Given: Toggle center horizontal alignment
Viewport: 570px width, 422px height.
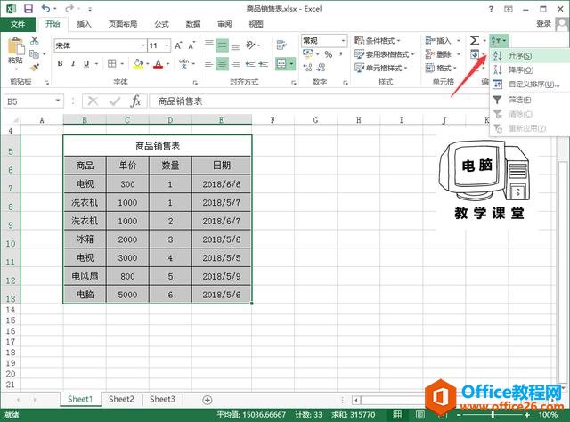Looking at the screenshot, I should pyautogui.click(x=222, y=64).
